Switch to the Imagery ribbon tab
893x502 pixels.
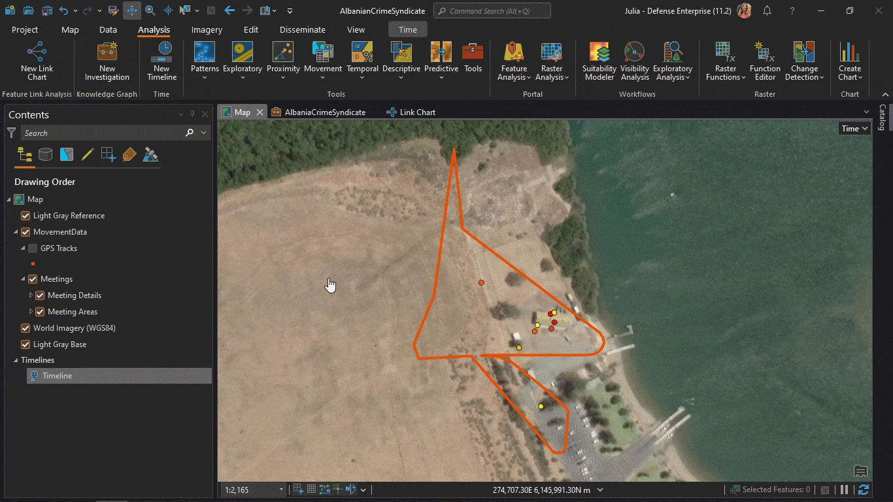coord(207,29)
